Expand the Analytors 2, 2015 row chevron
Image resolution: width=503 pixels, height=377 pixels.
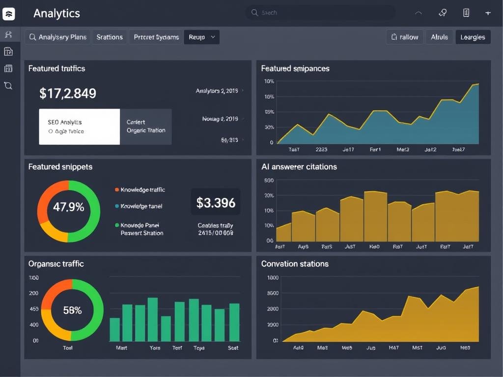[x=243, y=91]
